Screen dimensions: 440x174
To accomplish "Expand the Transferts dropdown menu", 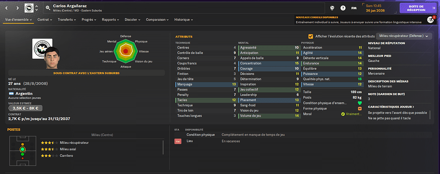I will coord(67,20).
